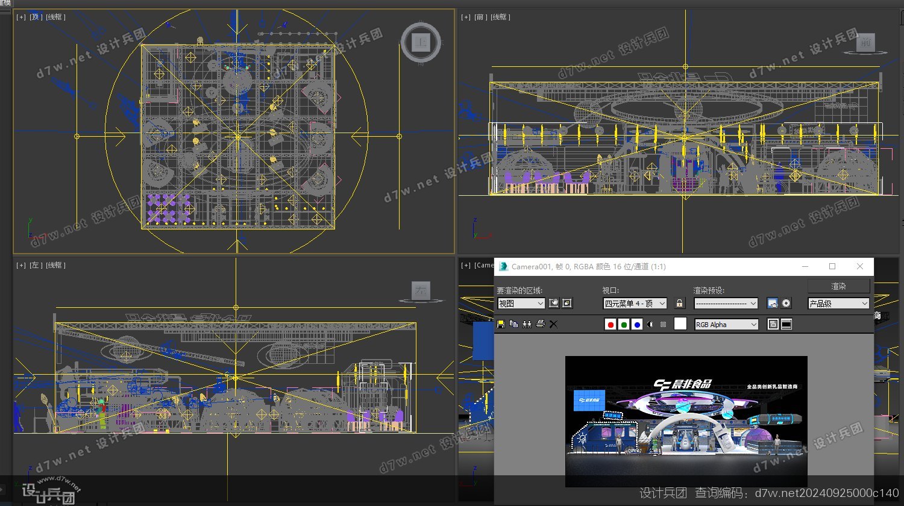Open the Render Setup dialog icon
The height and width of the screenshot is (506, 904).
[x=773, y=303]
